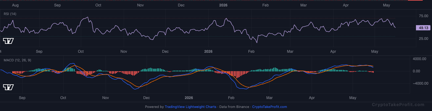Select the 49.13 RSI value label

(423, 28)
